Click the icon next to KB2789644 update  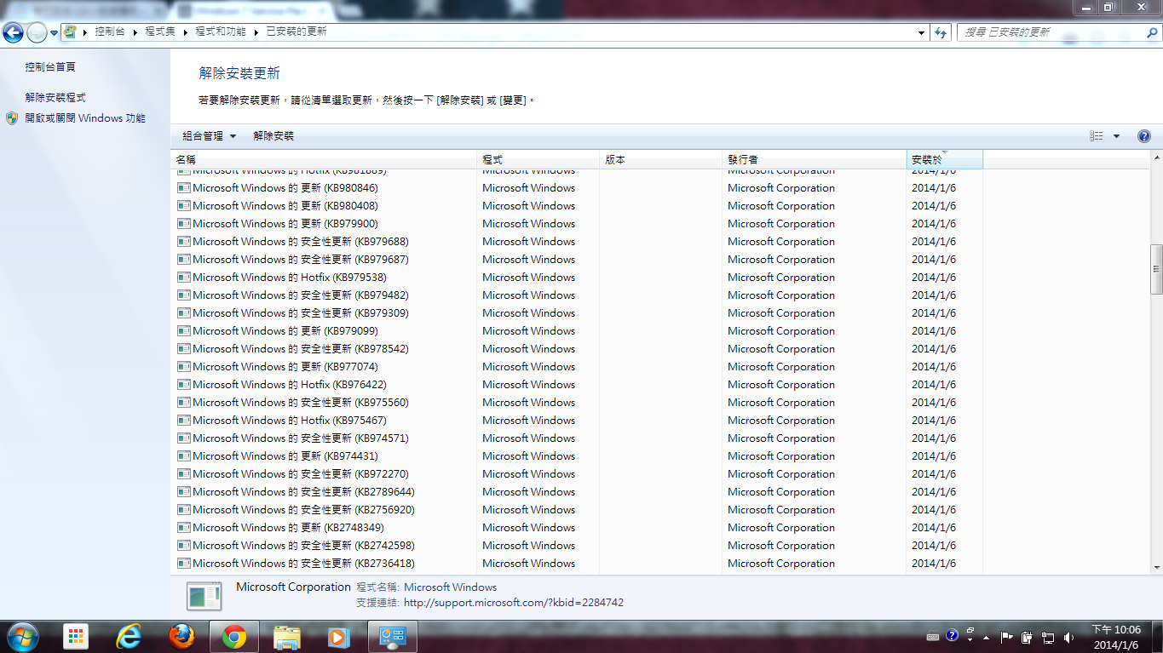(183, 492)
